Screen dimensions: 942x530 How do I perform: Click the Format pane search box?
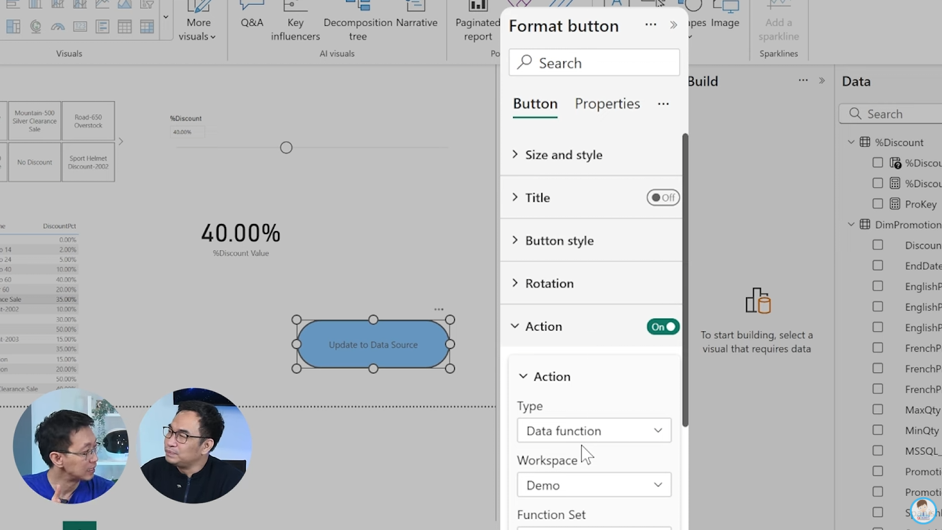click(594, 62)
